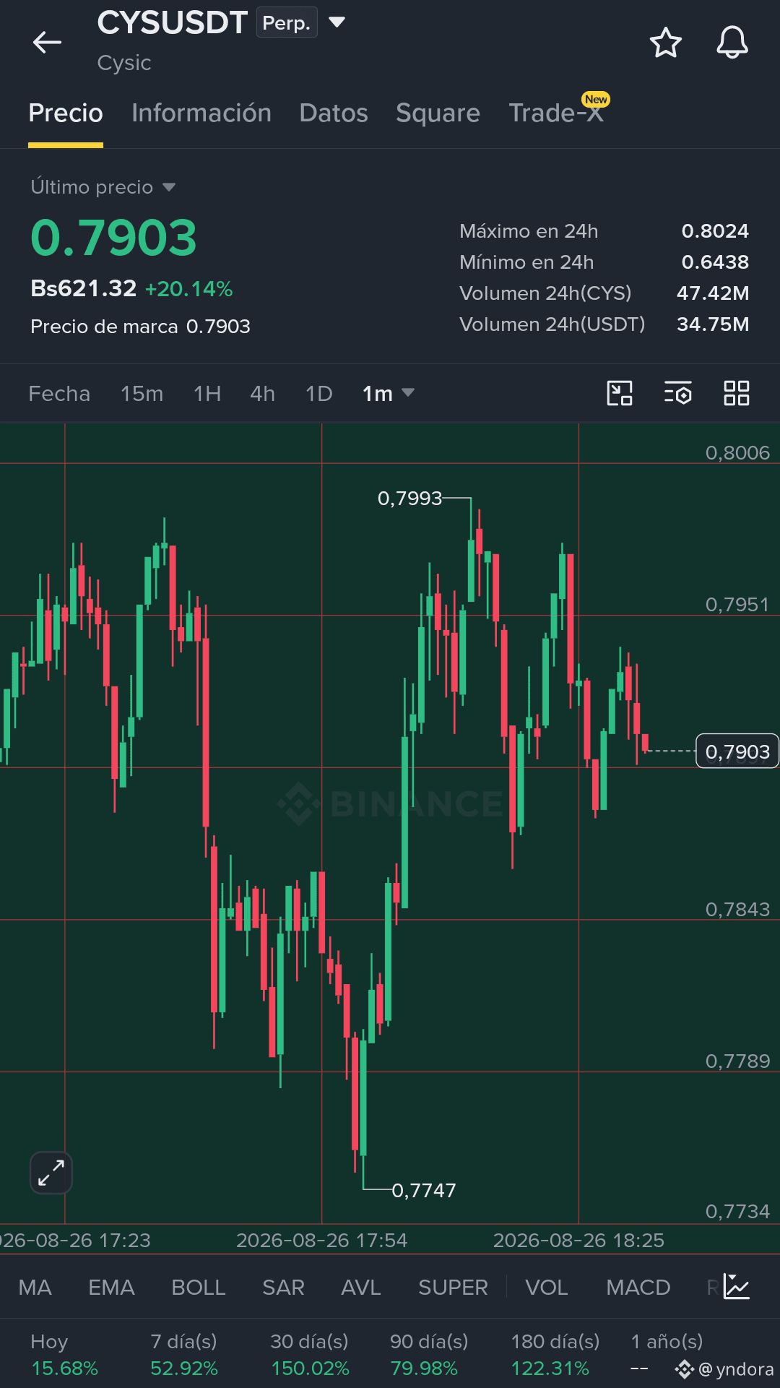
Task: Select the 4h timeframe
Action: 262,394
